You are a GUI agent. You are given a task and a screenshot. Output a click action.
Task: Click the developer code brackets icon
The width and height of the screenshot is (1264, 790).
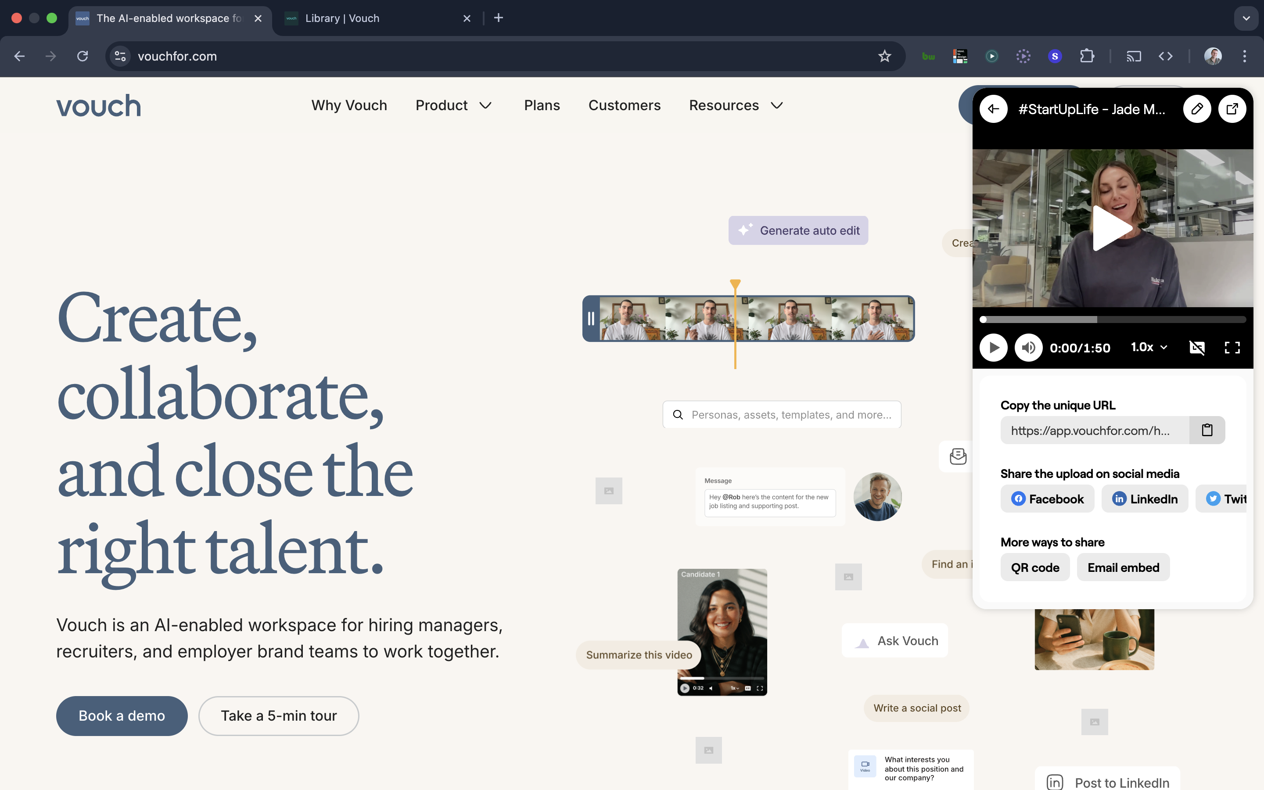tap(1166, 57)
